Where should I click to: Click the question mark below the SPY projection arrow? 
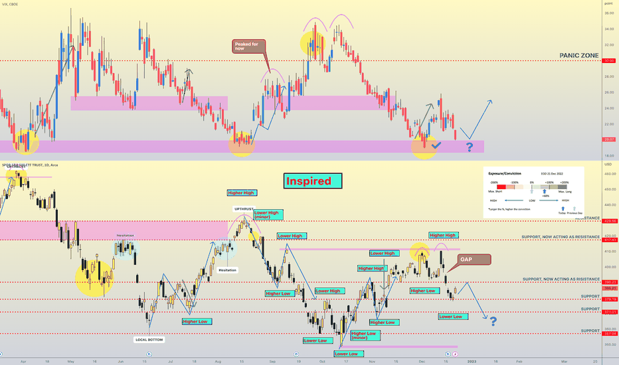click(493, 321)
